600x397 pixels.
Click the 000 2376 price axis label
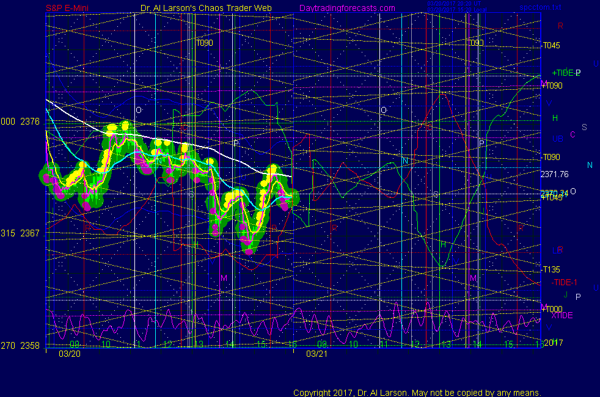click(20, 122)
